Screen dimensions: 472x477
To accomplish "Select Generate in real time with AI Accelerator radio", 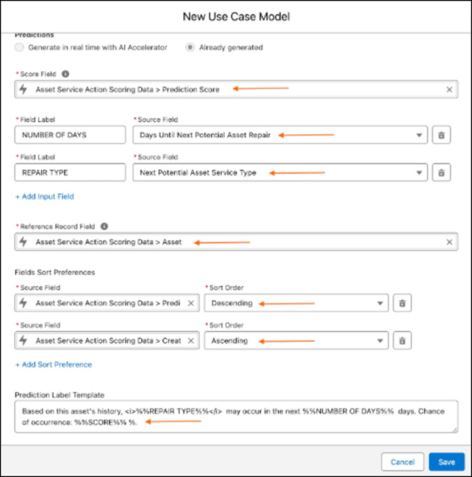I will 19,48.
